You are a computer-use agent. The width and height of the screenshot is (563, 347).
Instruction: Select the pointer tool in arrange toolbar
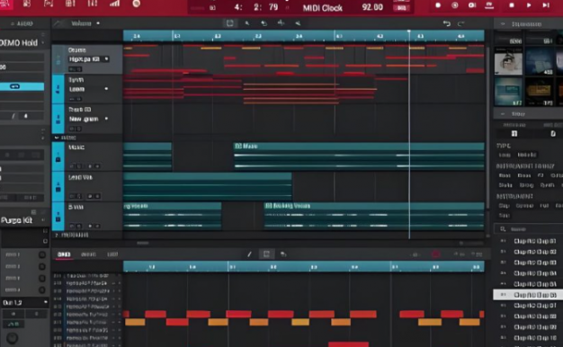(x=247, y=23)
